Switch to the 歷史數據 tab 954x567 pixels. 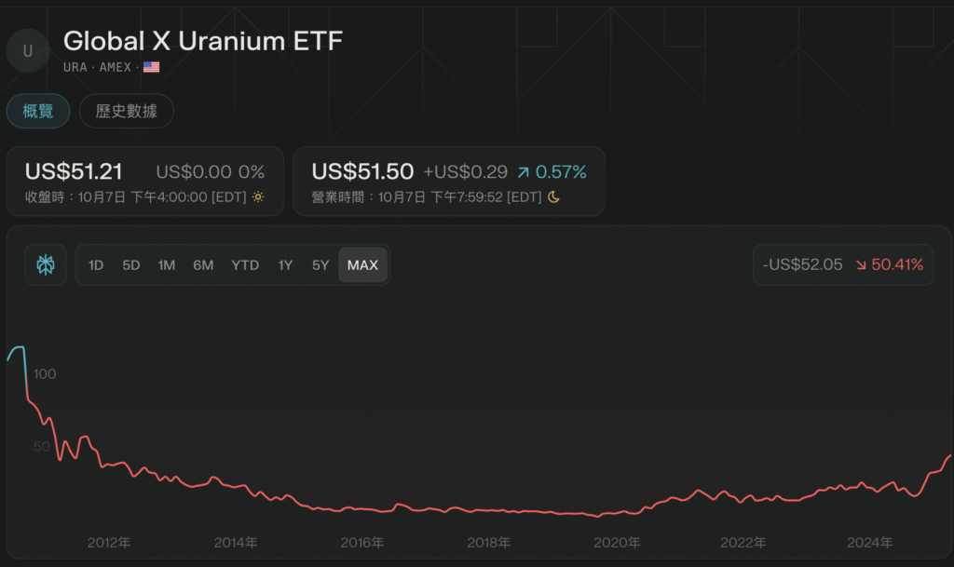tap(126, 112)
